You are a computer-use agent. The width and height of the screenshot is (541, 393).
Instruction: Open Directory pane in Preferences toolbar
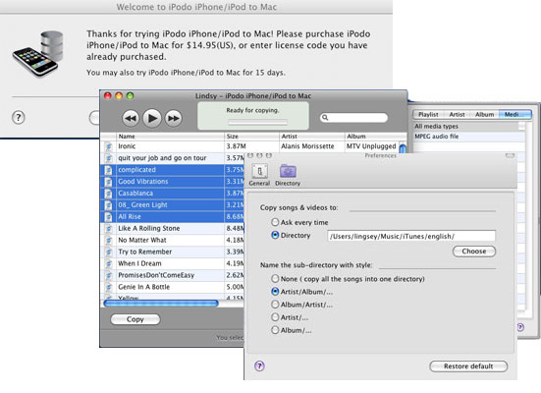(288, 175)
